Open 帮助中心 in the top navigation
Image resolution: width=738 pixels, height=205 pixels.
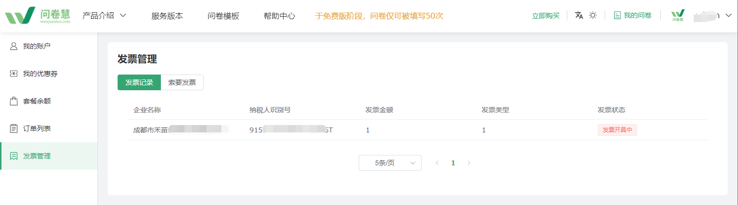(279, 16)
